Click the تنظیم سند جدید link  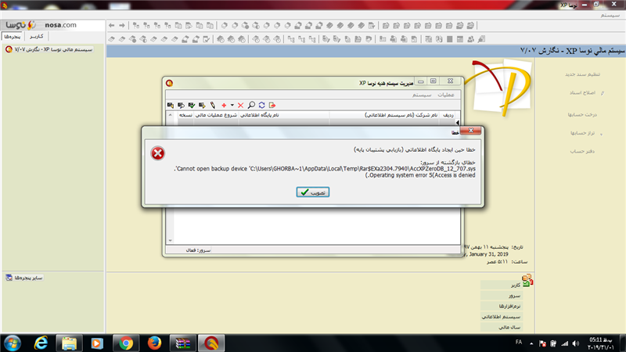[583, 74]
